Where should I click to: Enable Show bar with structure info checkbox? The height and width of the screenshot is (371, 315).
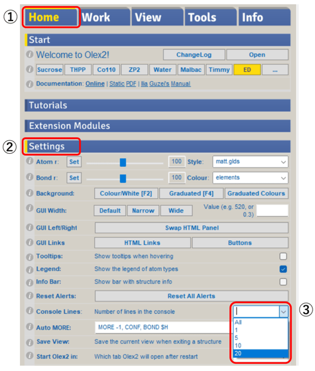pyautogui.click(x=283, y=282)
